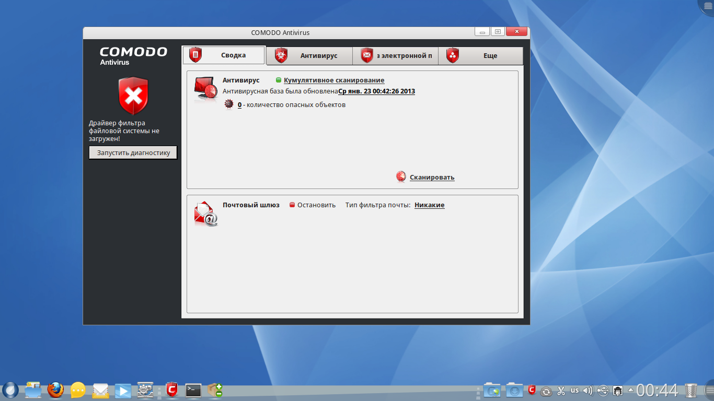Open the network connection tray icon
The width and height of the screenshot is (714, 401).
click(x=617, y=390)
